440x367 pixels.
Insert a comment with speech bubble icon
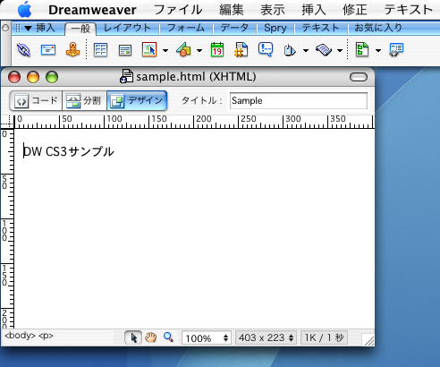point(266,49)
